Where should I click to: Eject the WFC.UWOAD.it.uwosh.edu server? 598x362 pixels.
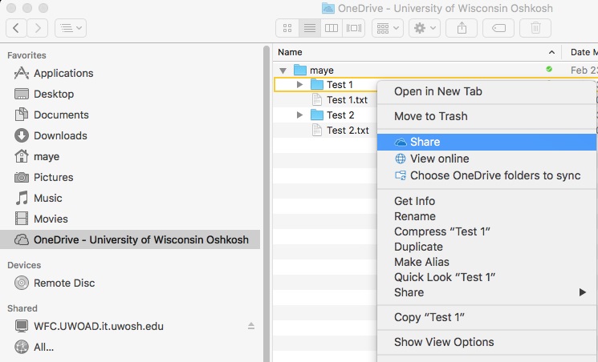[251, 326]
